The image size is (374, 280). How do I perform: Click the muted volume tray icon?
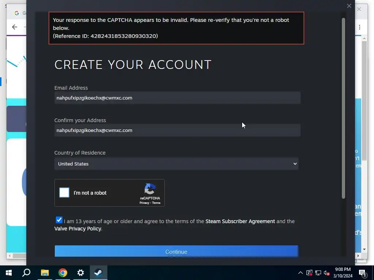click(327, 273)
